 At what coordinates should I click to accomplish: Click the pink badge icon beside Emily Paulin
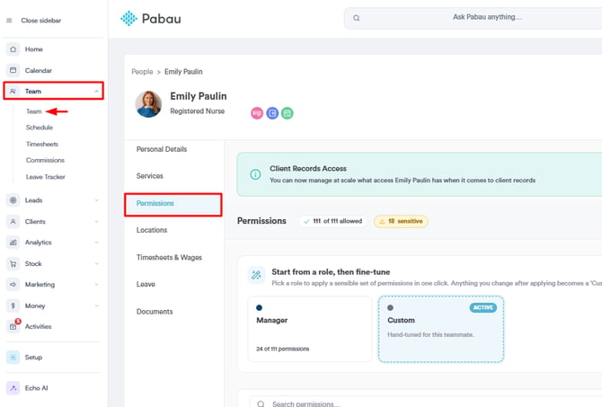pyautogui.click(x=257, y=113)
